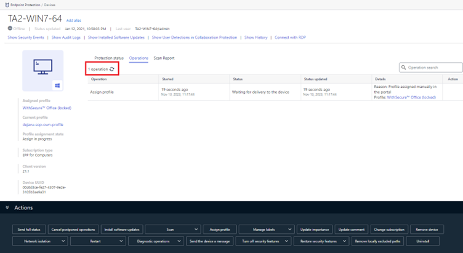Click Update comment button

point(352,230)
